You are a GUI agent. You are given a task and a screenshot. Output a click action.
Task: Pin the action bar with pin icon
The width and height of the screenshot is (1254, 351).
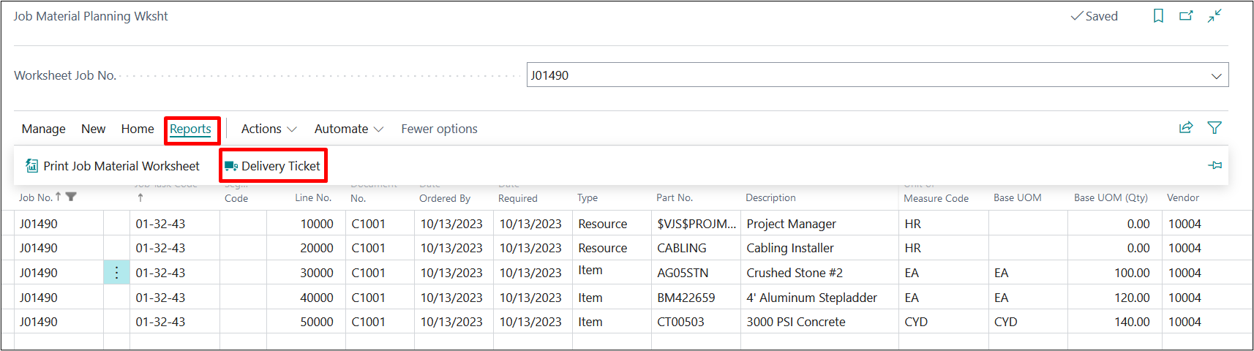pyautogui.click(x=1214, y=166)
